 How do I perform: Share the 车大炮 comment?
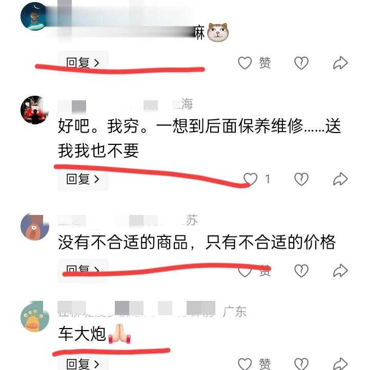[340, 364]
